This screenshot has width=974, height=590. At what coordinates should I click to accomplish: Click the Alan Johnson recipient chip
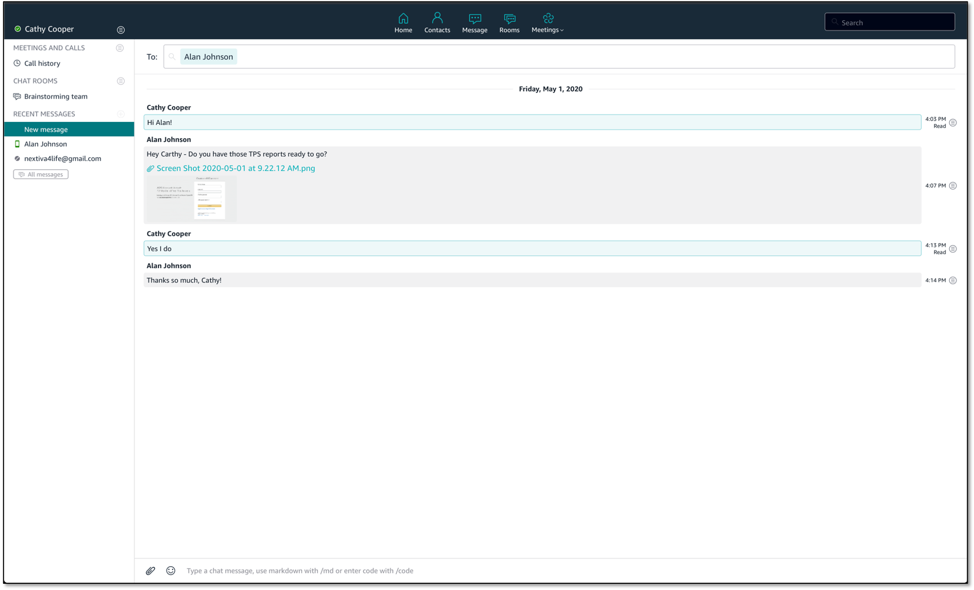[209, 57]
